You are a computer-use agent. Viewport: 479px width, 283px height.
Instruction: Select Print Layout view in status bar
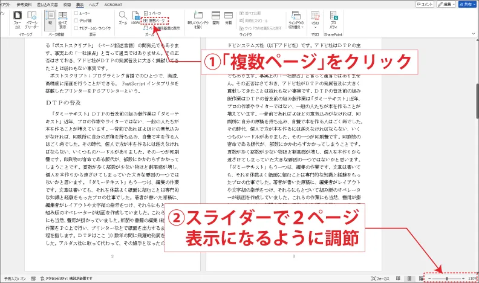(x=409, y=278)
